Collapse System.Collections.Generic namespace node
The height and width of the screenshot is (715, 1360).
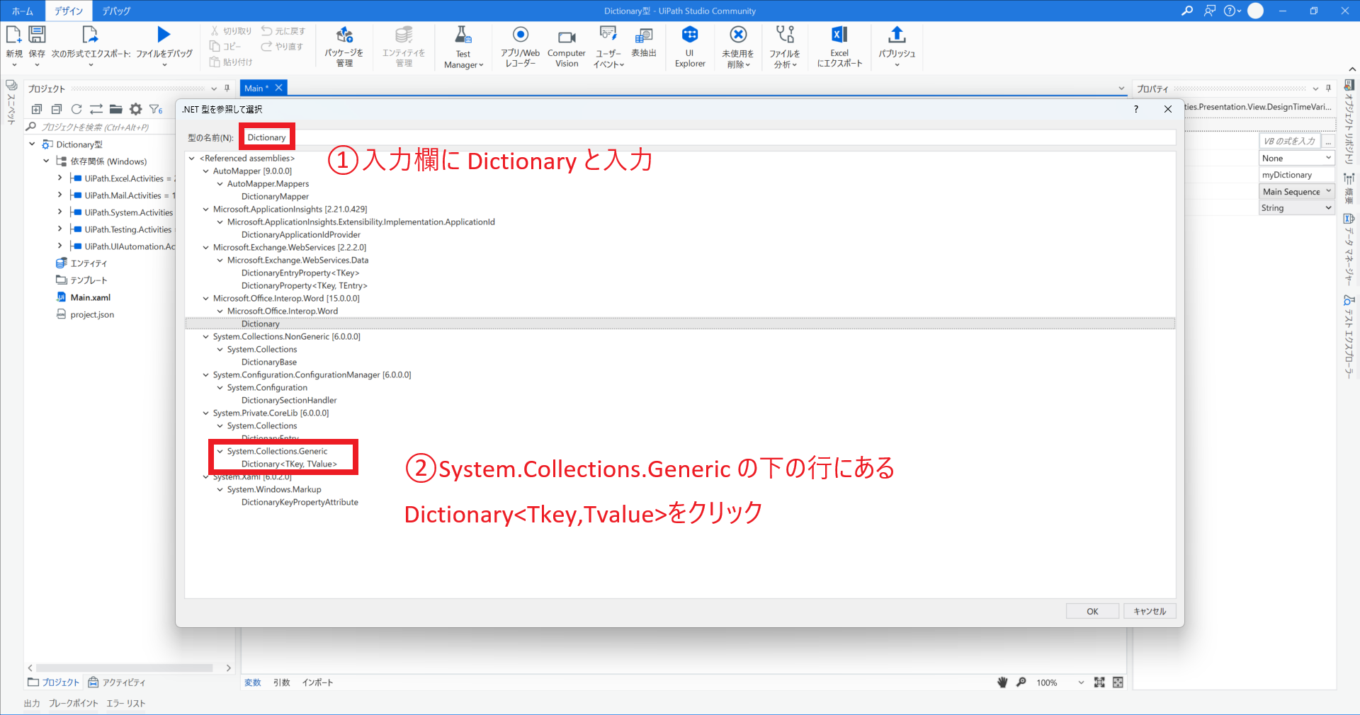pos(220,452)
